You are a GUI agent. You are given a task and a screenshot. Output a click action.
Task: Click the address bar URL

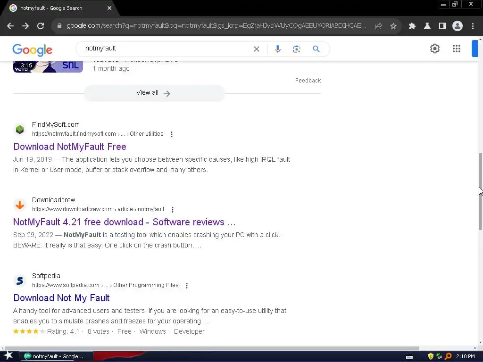(x=216, y=26)
